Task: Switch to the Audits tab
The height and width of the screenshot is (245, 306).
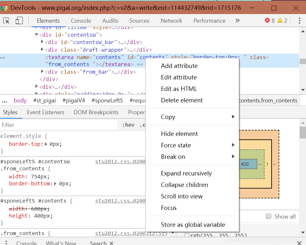Action: (x=110, y=20)
